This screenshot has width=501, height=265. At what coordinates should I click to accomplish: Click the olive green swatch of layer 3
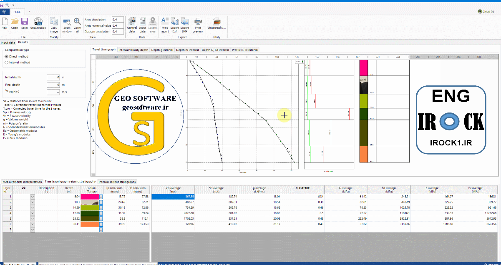point(90,207)
